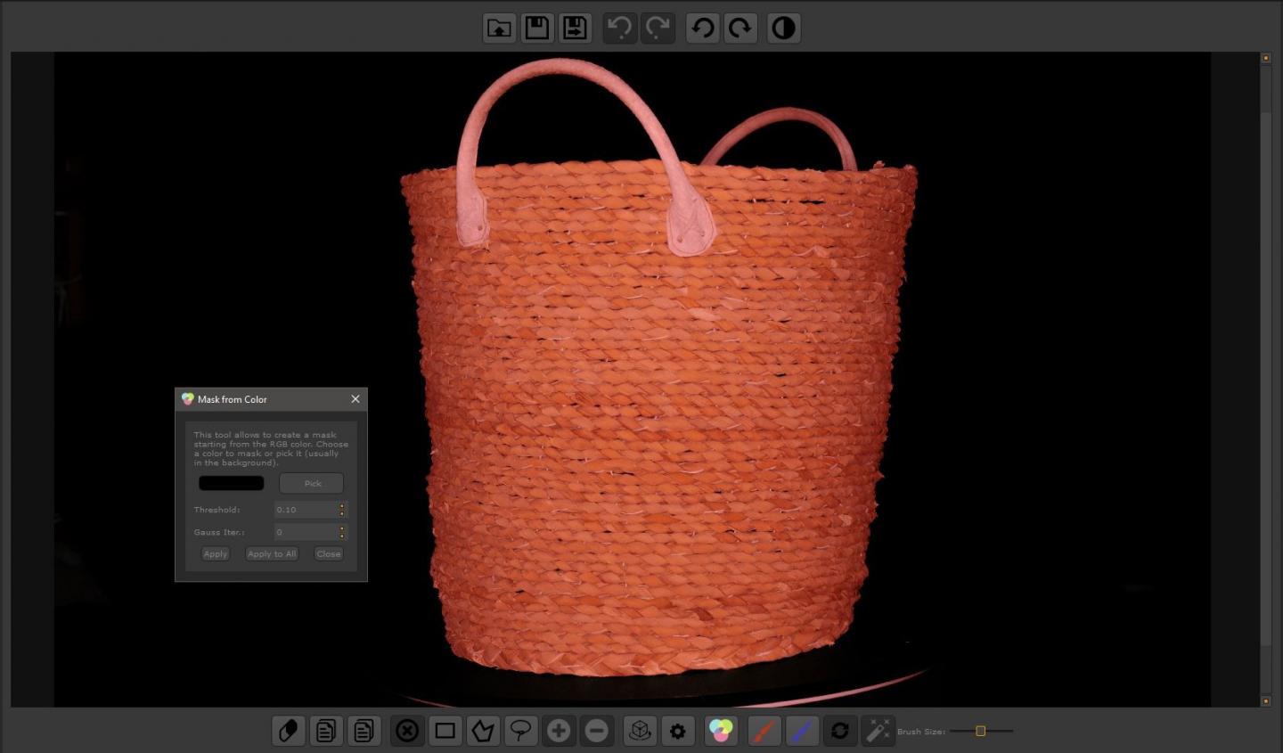Image resolution: width=1283 pixels, height=753 pixels.
Task: Save the mask with the floppy disk icon
Action: tap(537, 28)
